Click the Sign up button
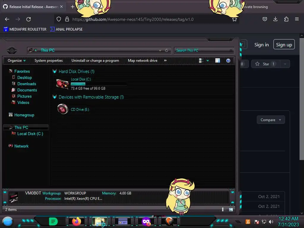This screenshot has height=228, width=304. [284, 45]
